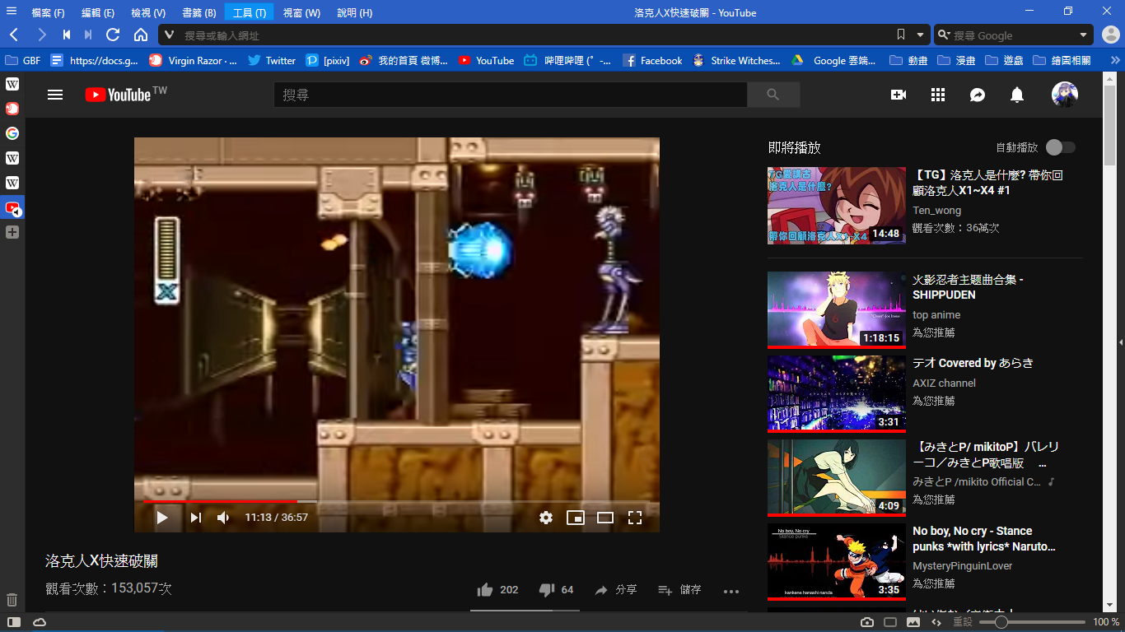Open the 工具 (T) menu

coord(249,12)
